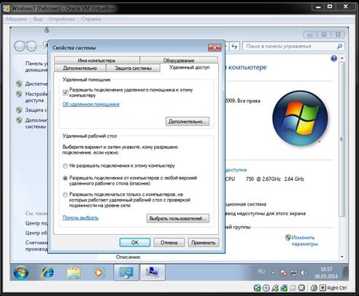The image size is (359, 296).
Task: Open the Вид menu in VirtualBox
Action: tap(38, 19)
